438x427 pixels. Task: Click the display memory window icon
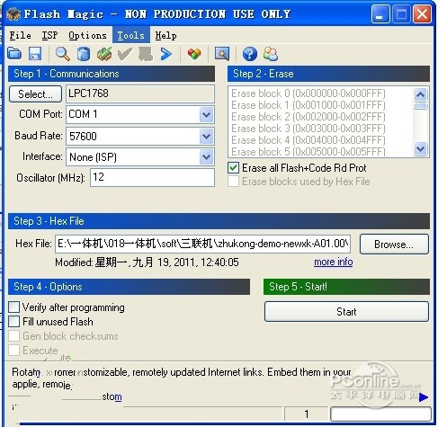[222, 54]
